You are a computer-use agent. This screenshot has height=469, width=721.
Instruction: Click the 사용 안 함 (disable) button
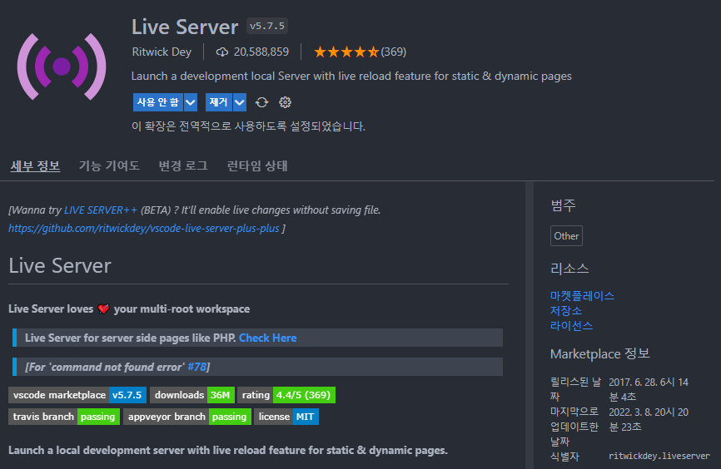[158, 102]
